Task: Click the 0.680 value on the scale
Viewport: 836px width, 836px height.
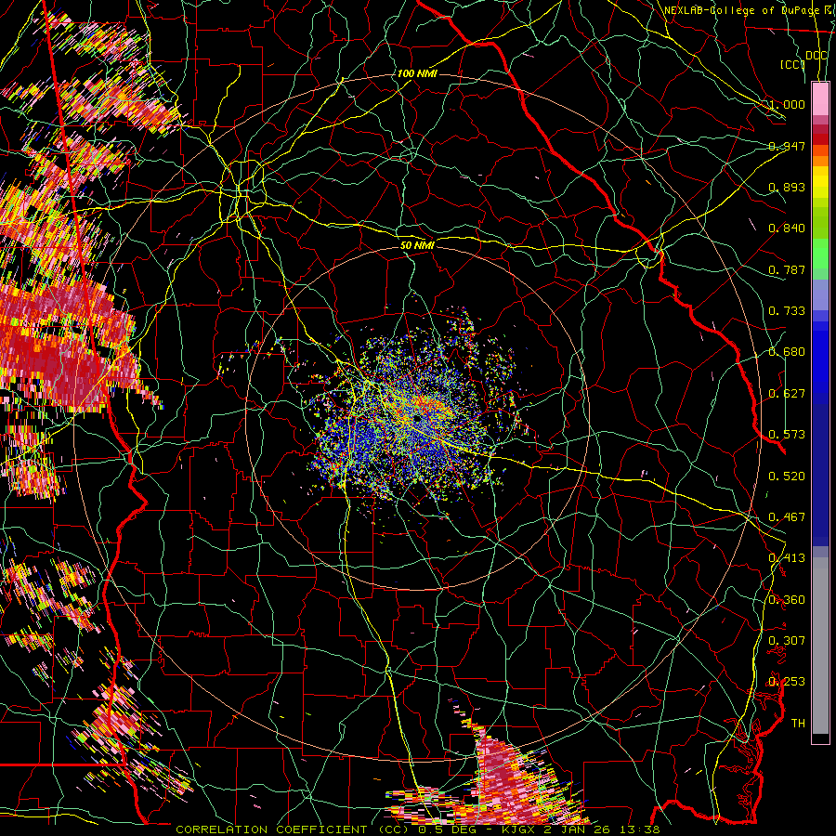Action: coord(787,352)
